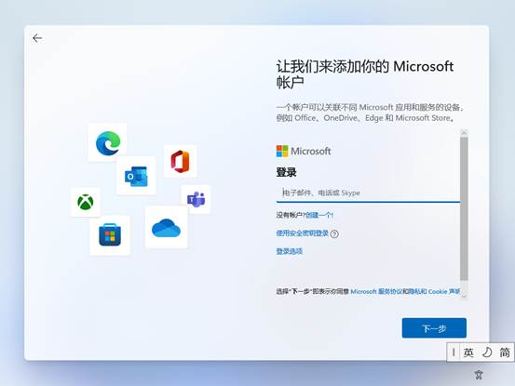
Task: Click the Outlook app icon
Action: pyautogui.click(x=136, y=176)
